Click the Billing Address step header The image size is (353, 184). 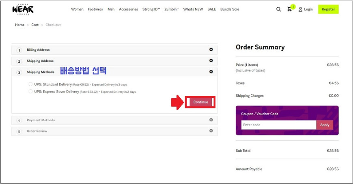(x=114, y=50)
